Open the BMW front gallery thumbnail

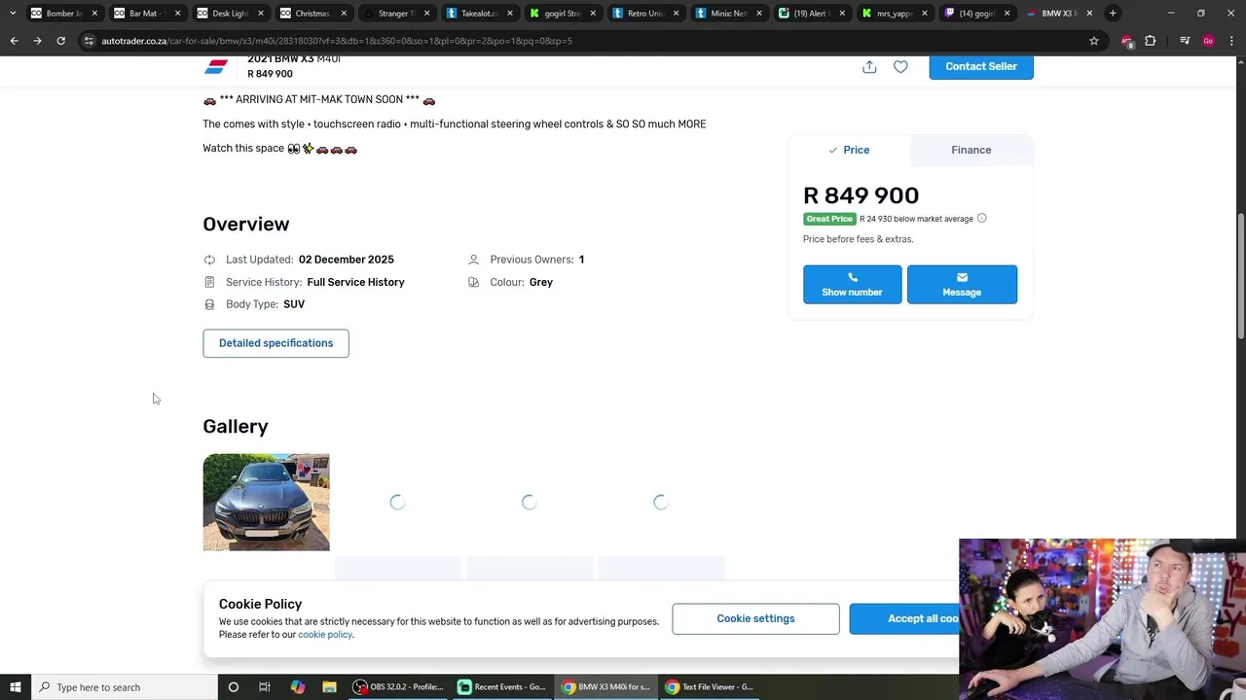266,502
